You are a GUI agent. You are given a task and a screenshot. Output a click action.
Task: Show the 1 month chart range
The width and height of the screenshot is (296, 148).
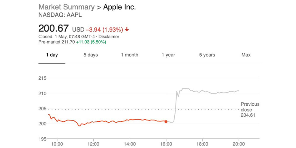[129, 55]
